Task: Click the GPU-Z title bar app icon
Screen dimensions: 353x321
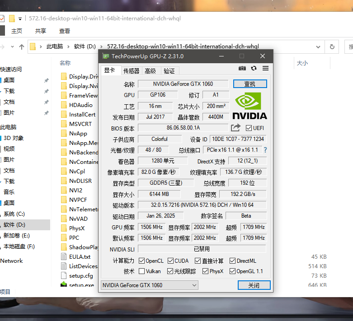Action: (106, 56)
